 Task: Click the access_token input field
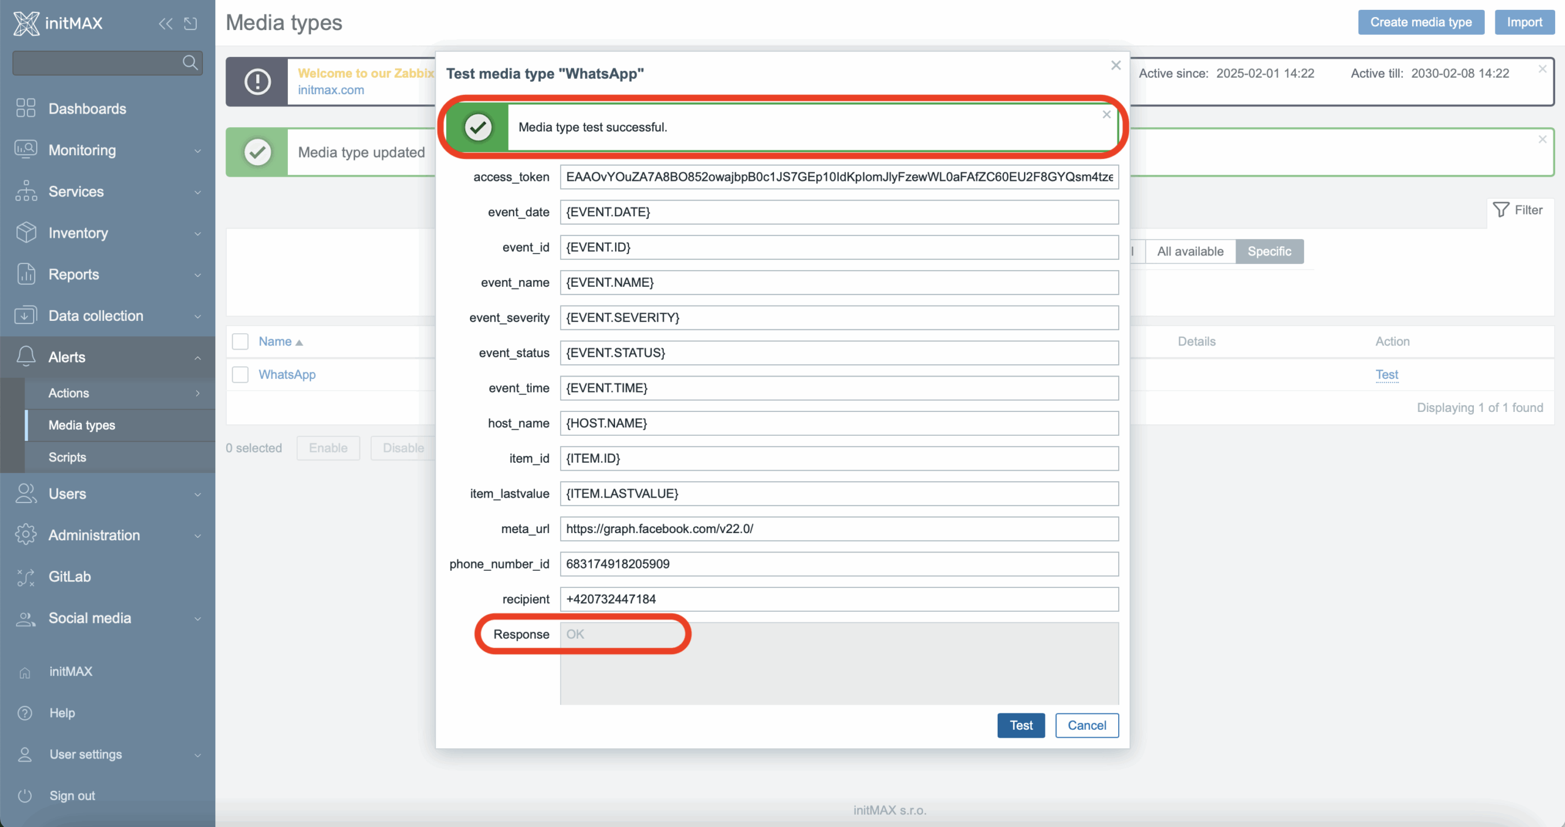point(839,177)
